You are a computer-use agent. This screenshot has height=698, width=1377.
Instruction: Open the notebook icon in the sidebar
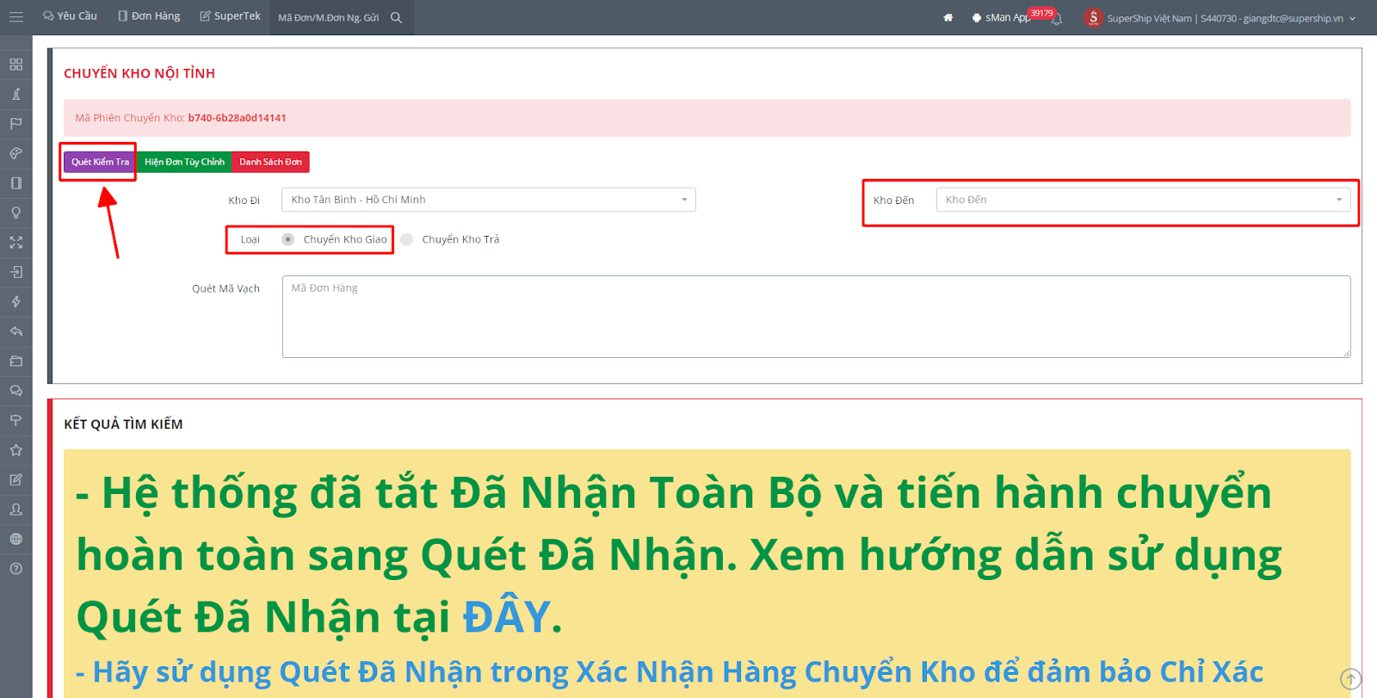coord(15,183)
